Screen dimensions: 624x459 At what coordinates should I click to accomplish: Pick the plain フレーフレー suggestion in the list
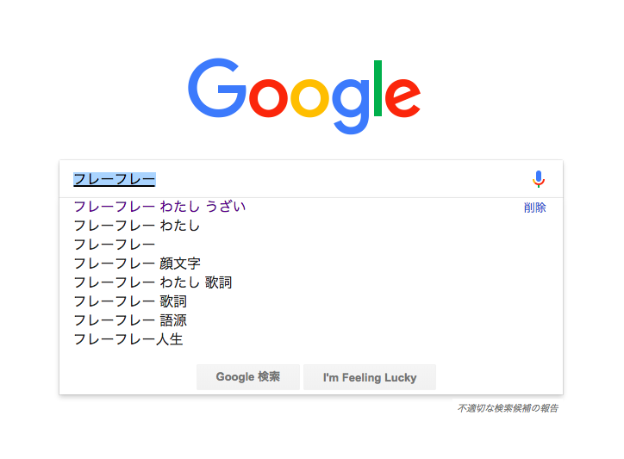[x=115, y=245]
